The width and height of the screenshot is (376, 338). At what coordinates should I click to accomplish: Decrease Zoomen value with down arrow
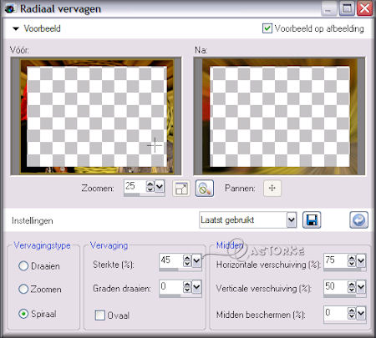[x=150, y=189]
